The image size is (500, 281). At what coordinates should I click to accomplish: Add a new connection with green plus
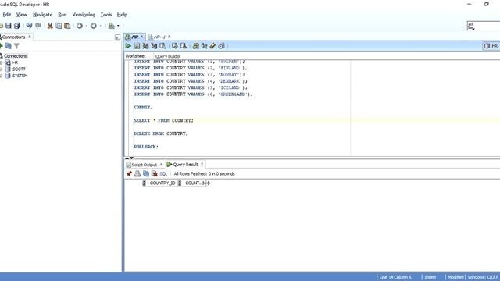click(2, 46)
